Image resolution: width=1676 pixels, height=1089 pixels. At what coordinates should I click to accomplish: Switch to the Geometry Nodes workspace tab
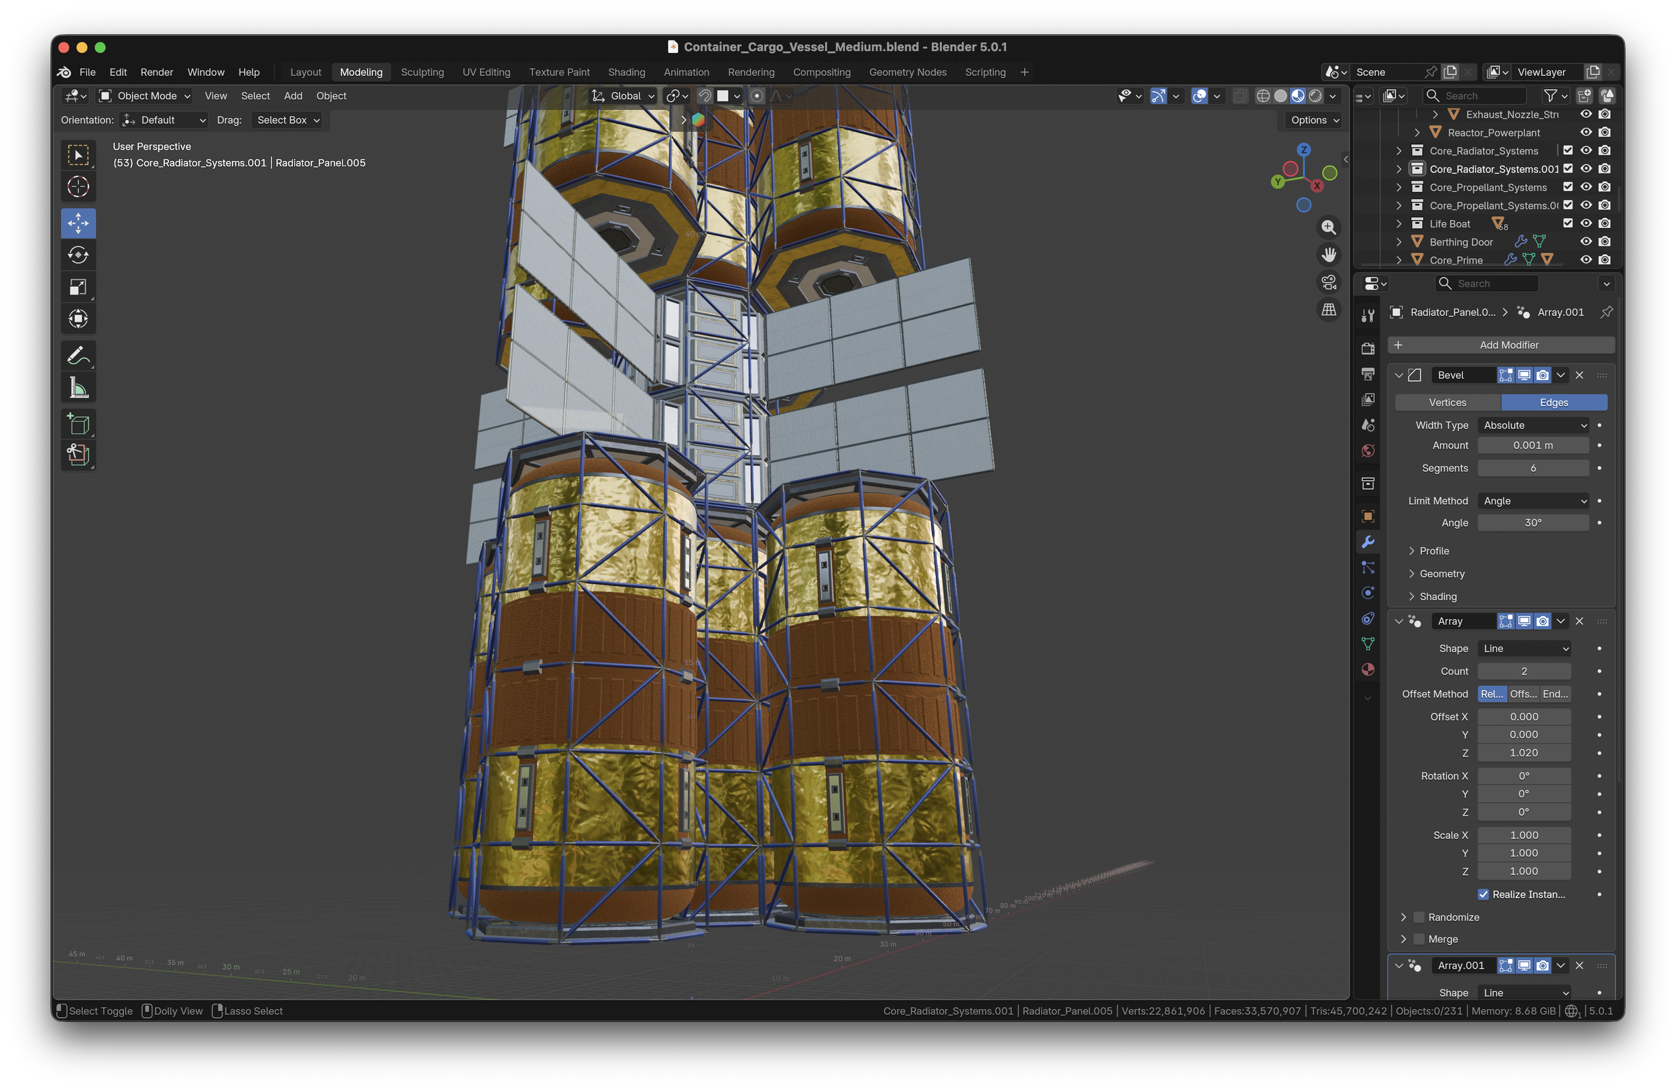pyautogui.click(x=908, y=72)
